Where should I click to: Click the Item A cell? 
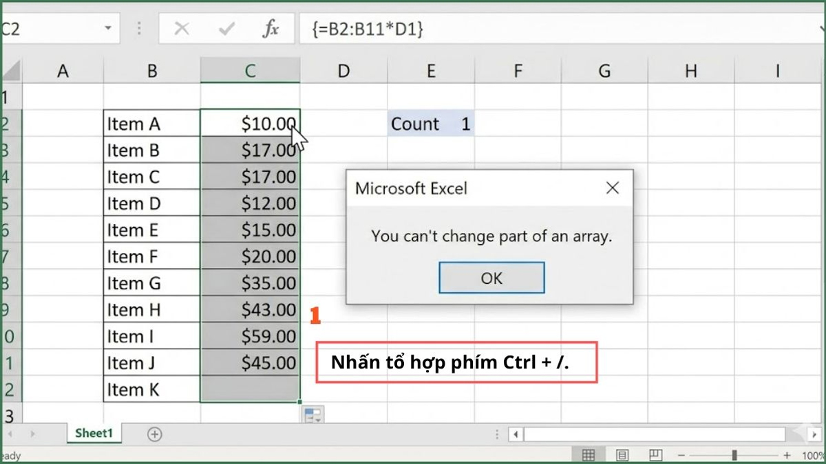[x=152, y=124]
